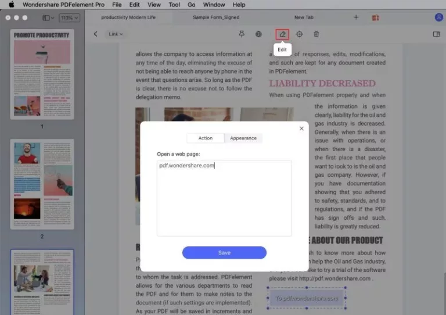Expand the Link tool dropdown
446x315 pixels.
coord(115,34)
